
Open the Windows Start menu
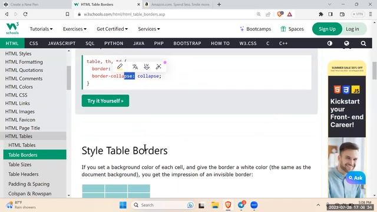point(123,205)
